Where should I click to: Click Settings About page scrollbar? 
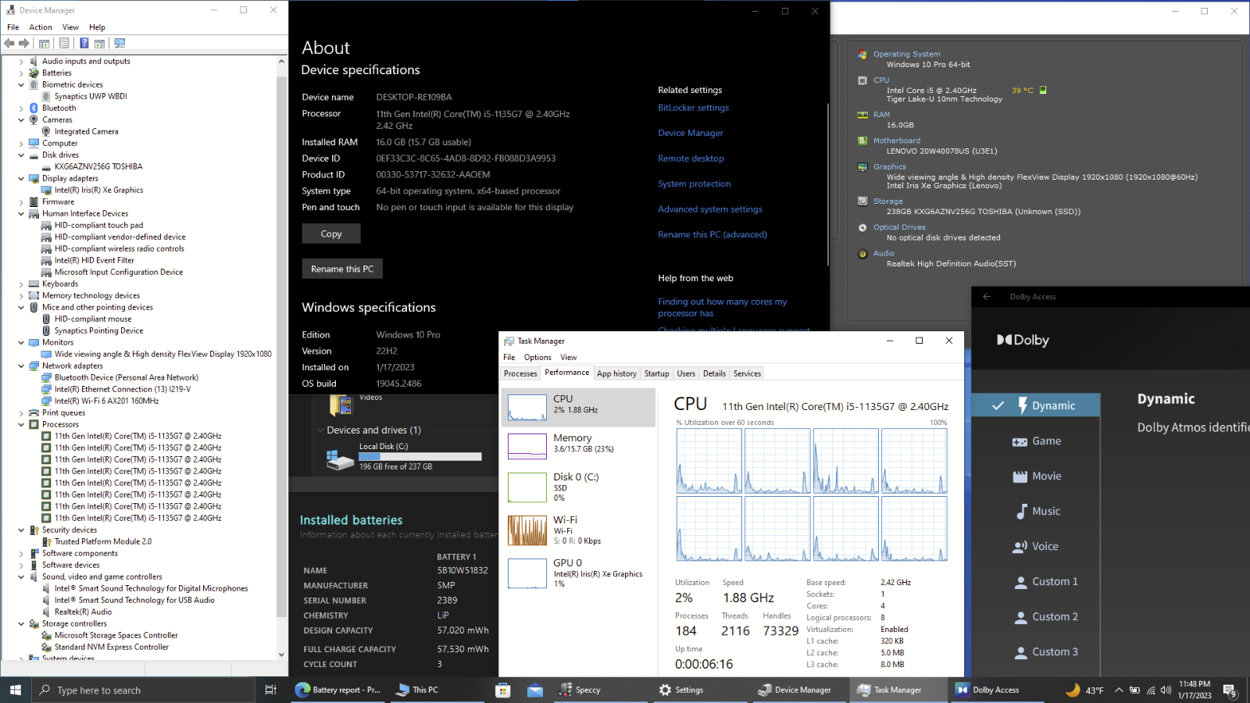pos(827,185)
